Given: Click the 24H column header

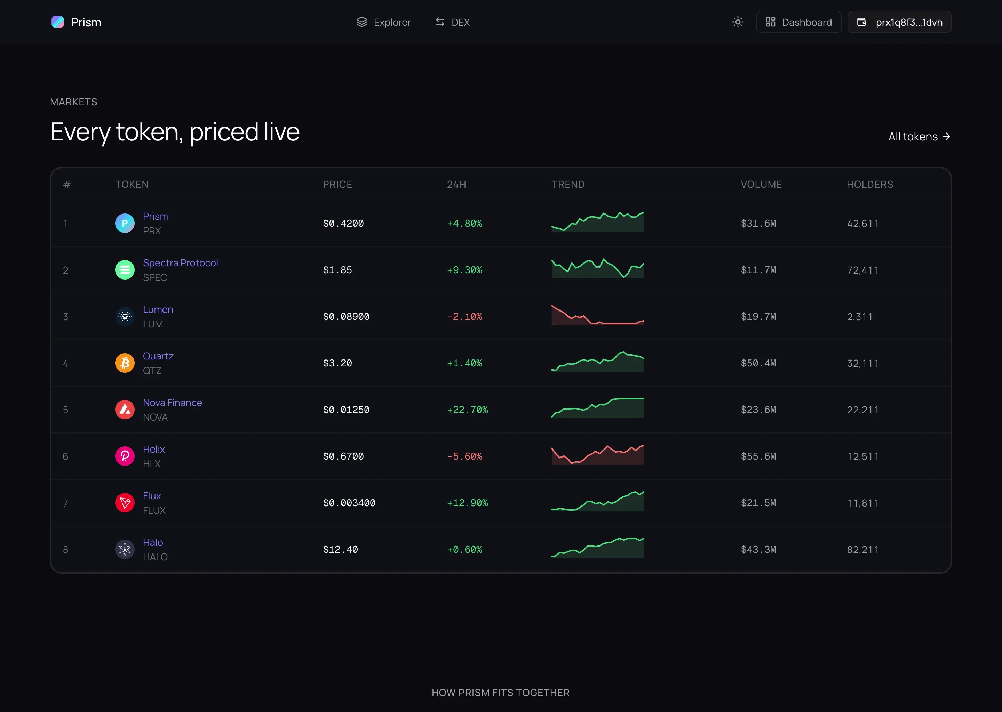Looking at the screenshot, I should coord(456,184).
